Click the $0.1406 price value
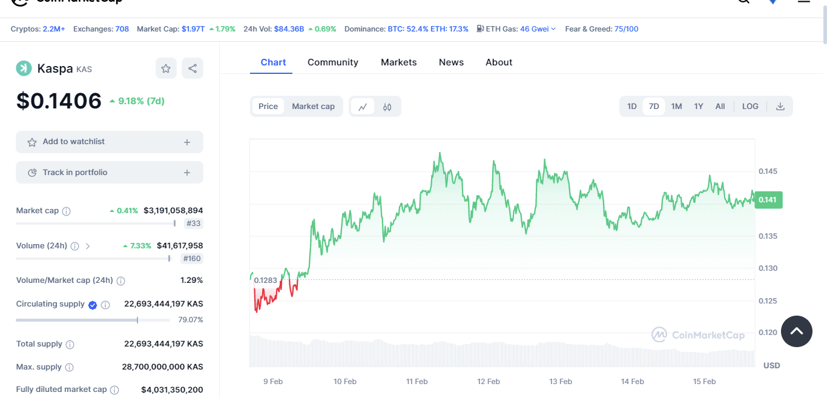The width and height of the screenshot is (827, 398). click(59, 101)
